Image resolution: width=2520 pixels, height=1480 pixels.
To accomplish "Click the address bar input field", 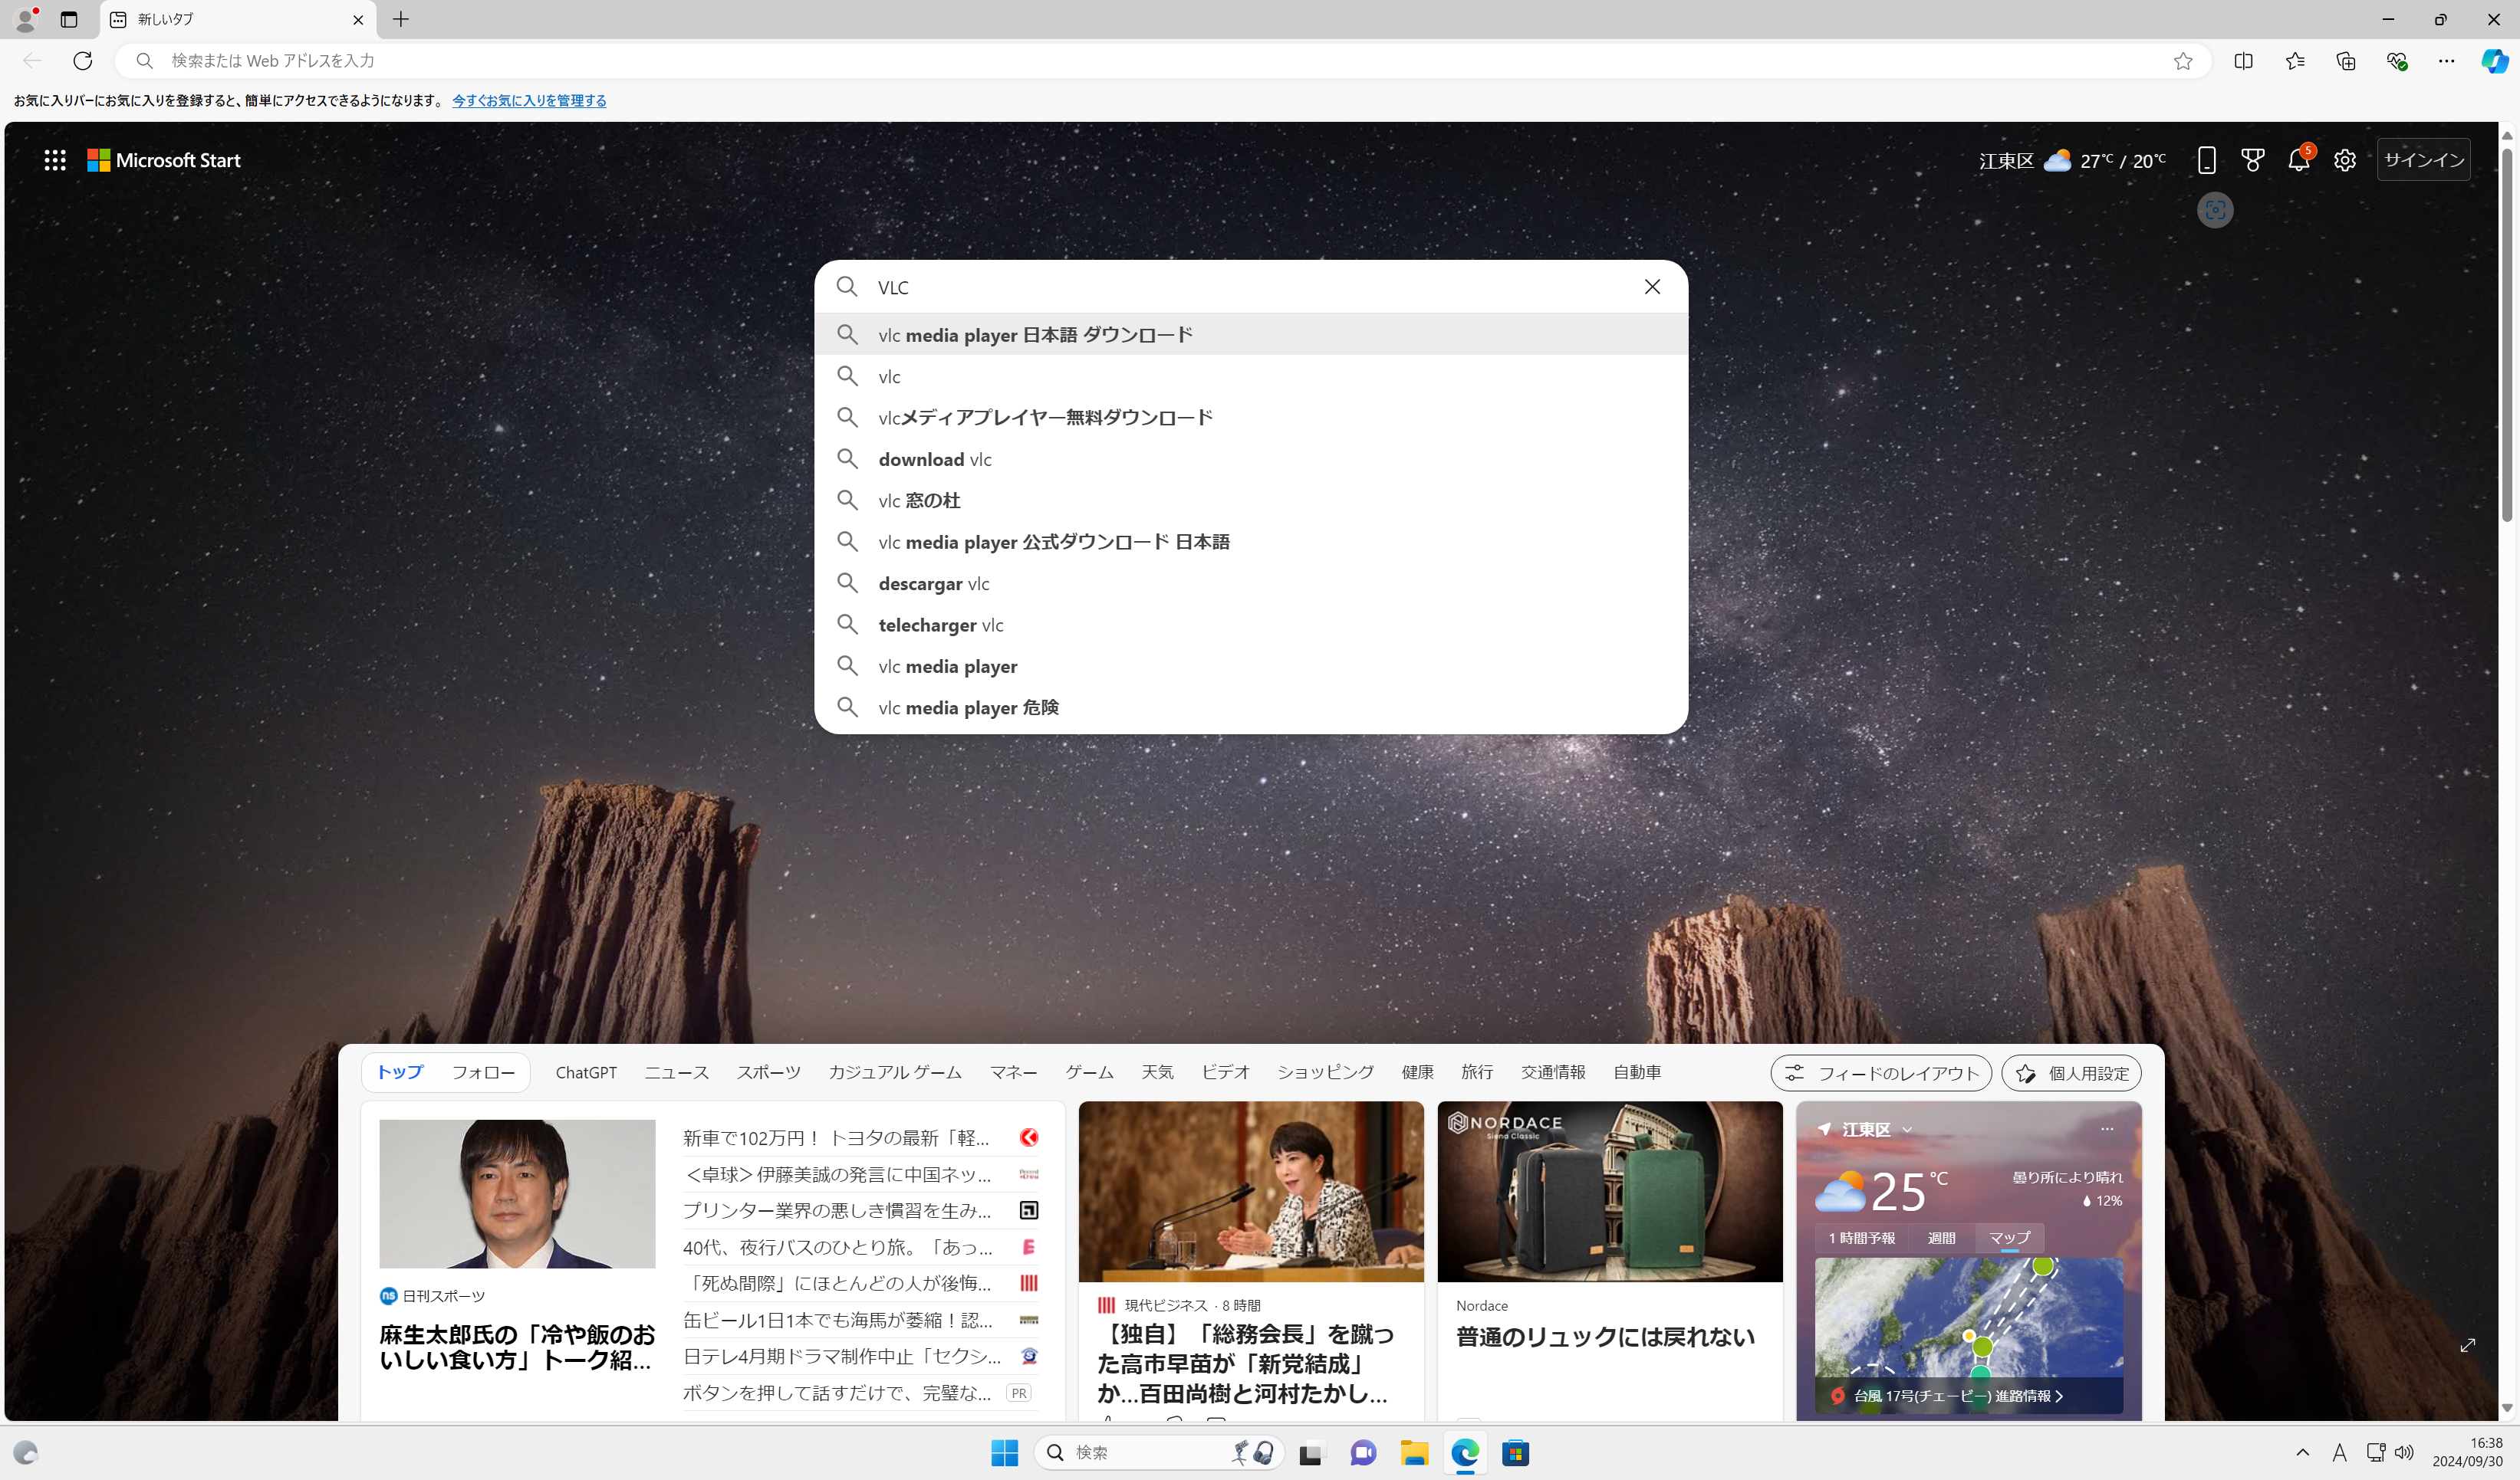I will [1160, 61].
